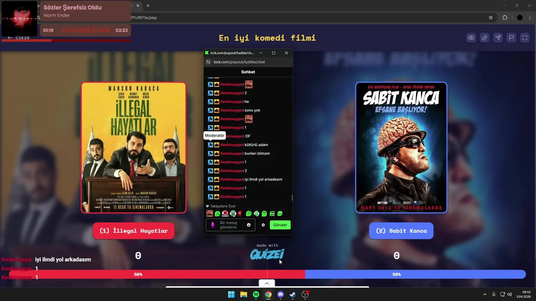Vote for (2) Sabit Kanca button
The height and width of the screenshot is (301, 536).
401,231
